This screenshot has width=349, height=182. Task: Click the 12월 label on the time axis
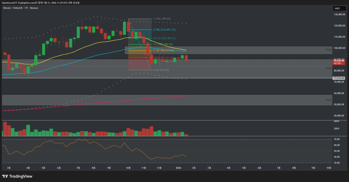pyautogui.click(x=159, y=168)
